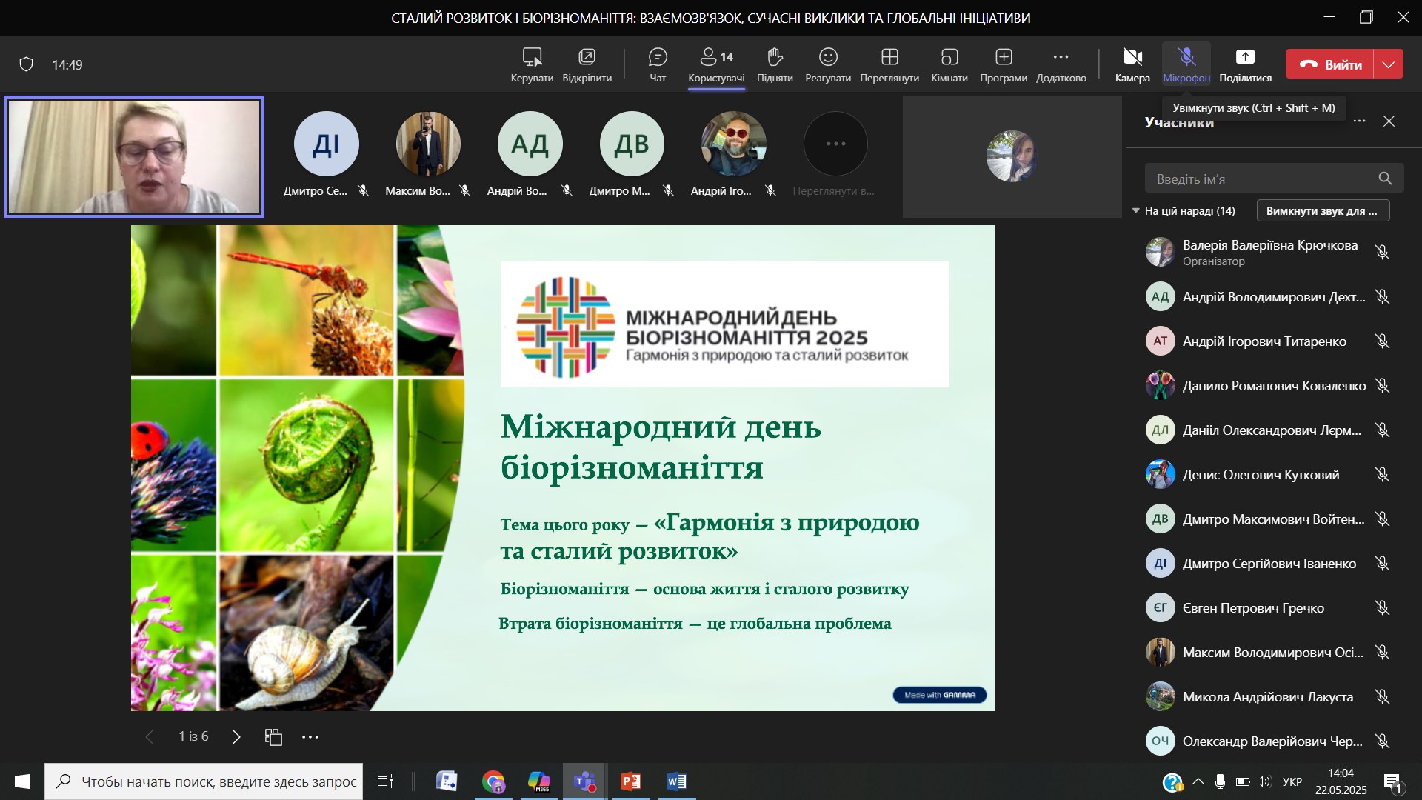Open the Чат (chat) panel
The height and width of the screenshot is (800, 1422).
[658, 64]
